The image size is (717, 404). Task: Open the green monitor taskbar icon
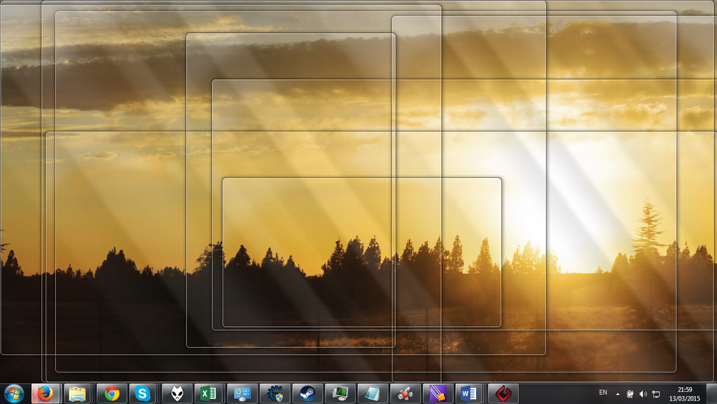point(340,393)
